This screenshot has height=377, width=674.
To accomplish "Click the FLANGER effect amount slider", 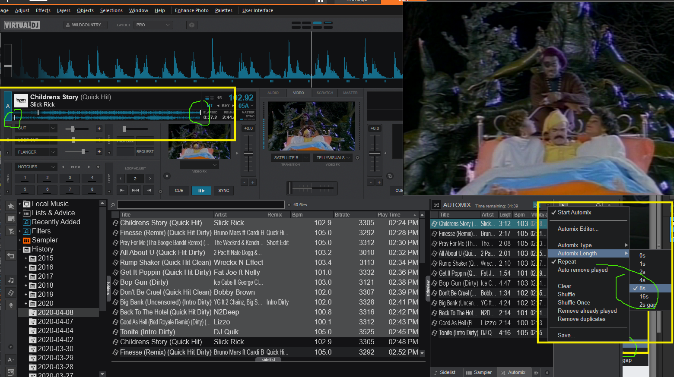I will point(77,152).
